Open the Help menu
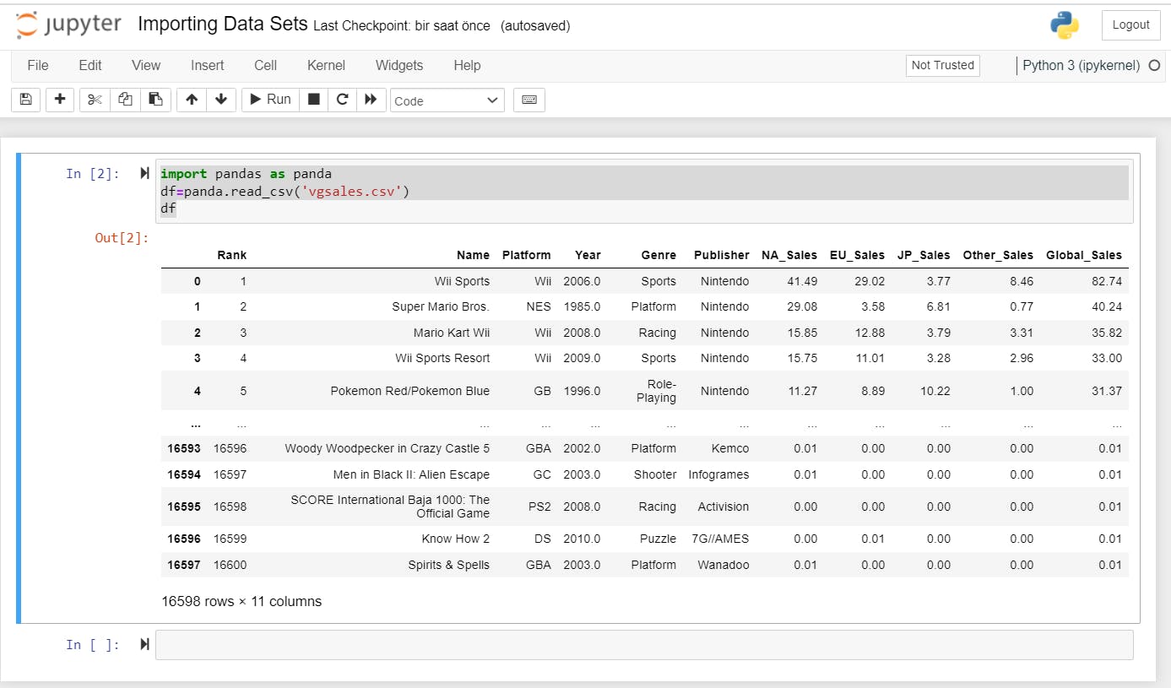This screenshot has width=1171, height=688. click(467, 66)
